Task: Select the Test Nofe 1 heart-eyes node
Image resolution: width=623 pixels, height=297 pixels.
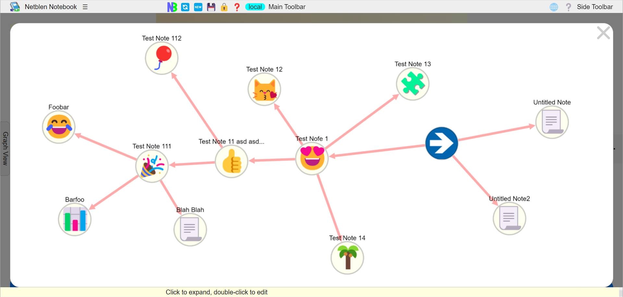Action: tap(312, 158)
